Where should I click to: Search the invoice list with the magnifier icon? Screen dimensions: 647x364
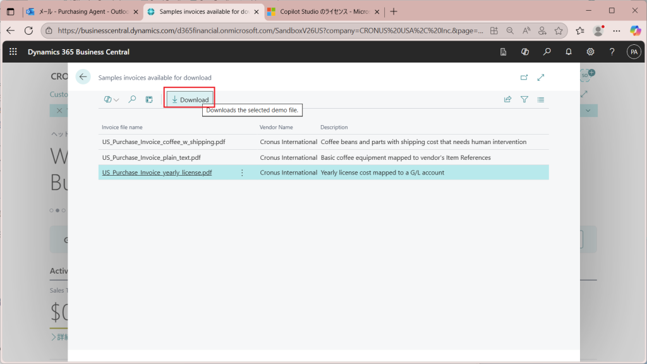pyautogui.click(x=132, y=99)
